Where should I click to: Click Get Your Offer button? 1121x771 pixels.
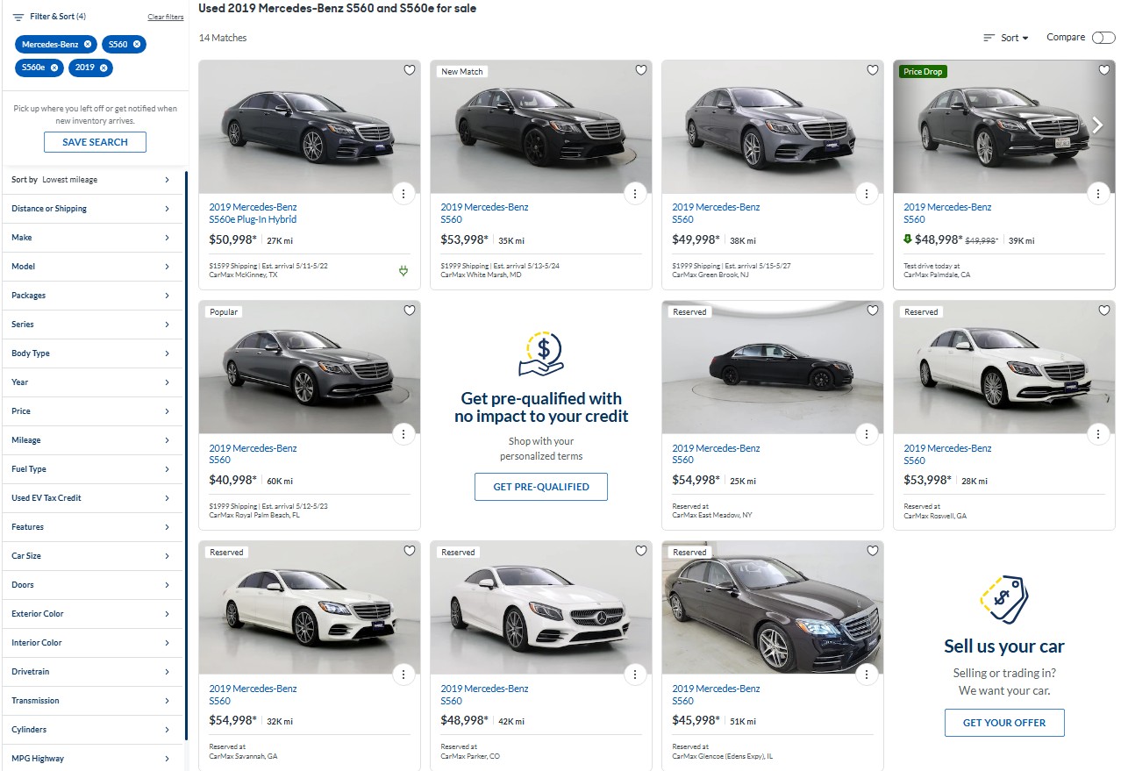(1004, 723)
